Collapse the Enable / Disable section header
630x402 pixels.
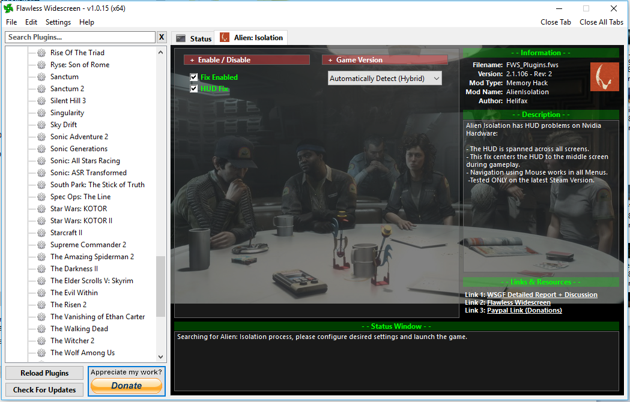point(247,60)
